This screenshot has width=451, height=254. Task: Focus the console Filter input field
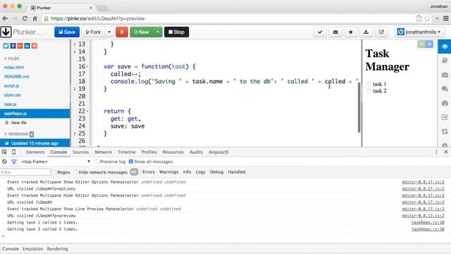click(x=25, y=172)
